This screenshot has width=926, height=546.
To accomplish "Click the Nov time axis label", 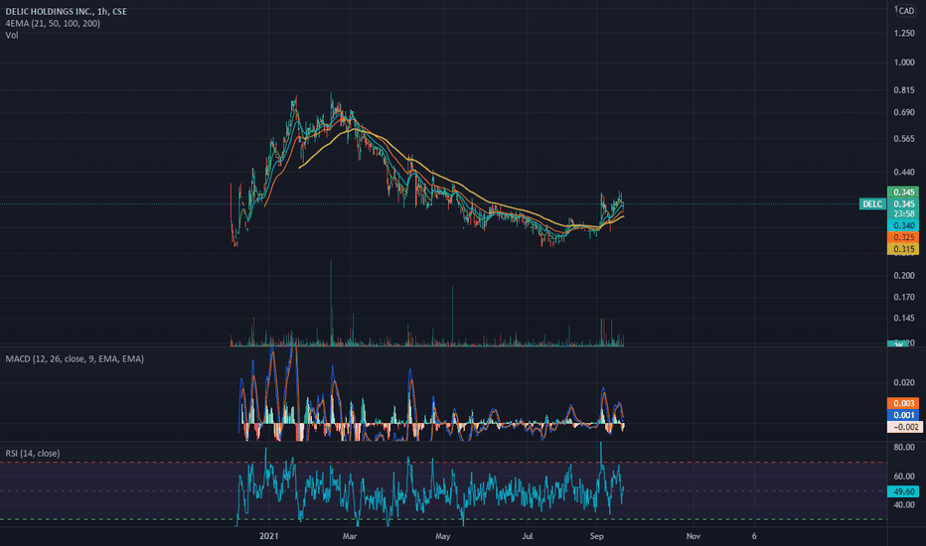I will pyautogui.click(x=694, y=536).
